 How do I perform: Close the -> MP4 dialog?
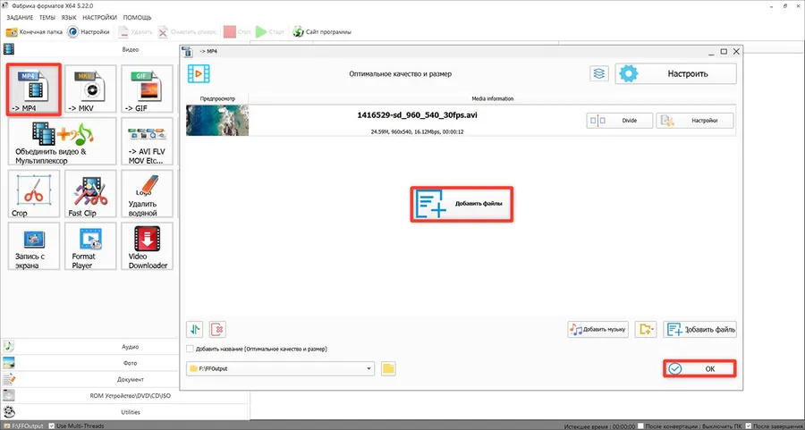736,51
